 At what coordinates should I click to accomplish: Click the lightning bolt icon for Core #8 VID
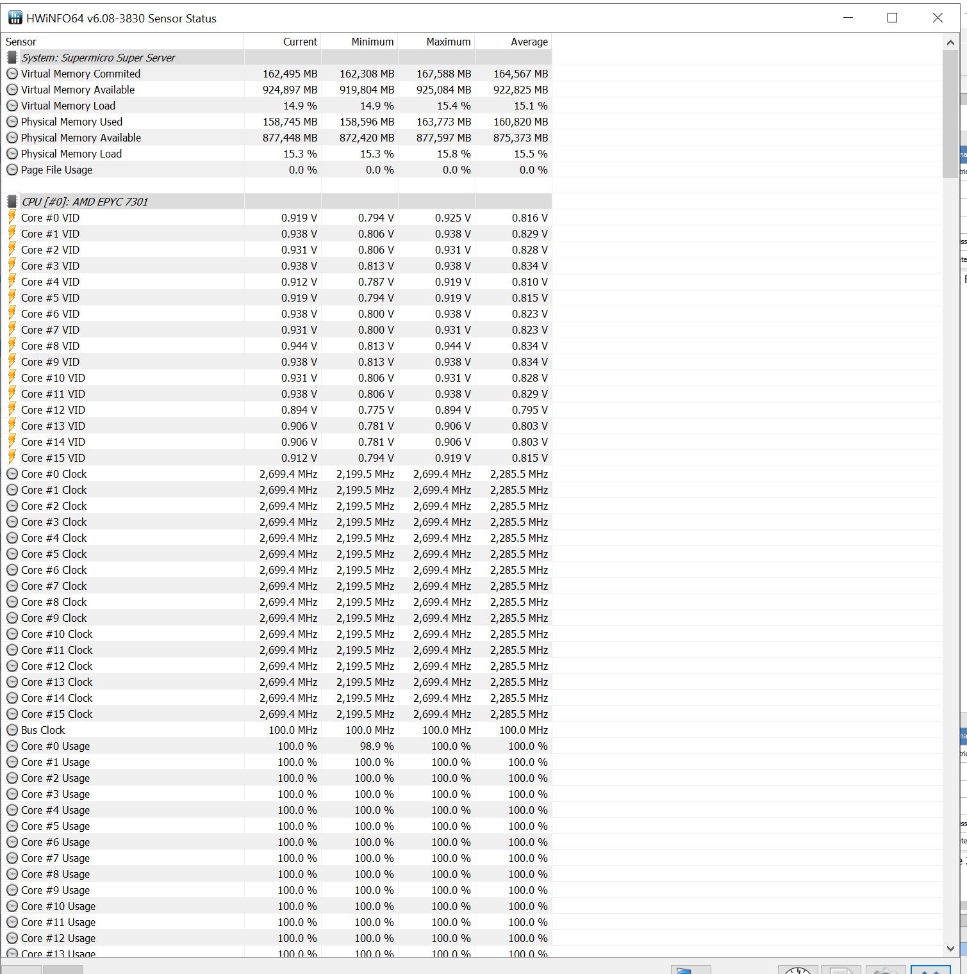coord(12,345)
